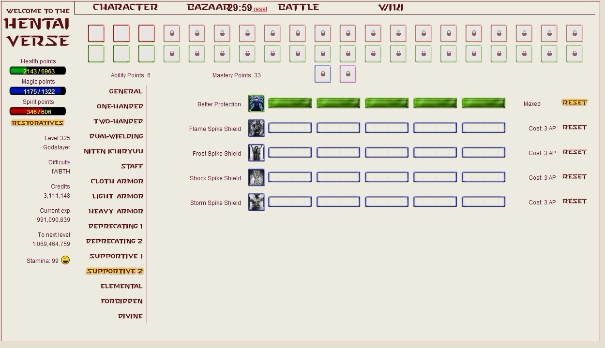Select the third empty green ability slot
The height and width of the screenshot is (348, 605).
click(147, 54)
